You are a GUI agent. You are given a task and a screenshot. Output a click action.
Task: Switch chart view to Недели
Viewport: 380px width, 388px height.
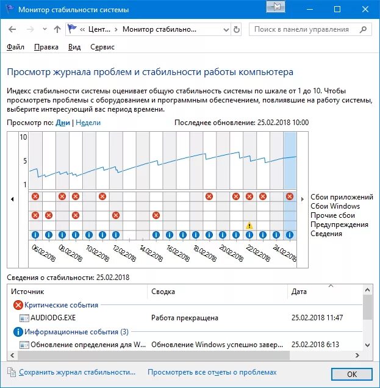(88, 123)
